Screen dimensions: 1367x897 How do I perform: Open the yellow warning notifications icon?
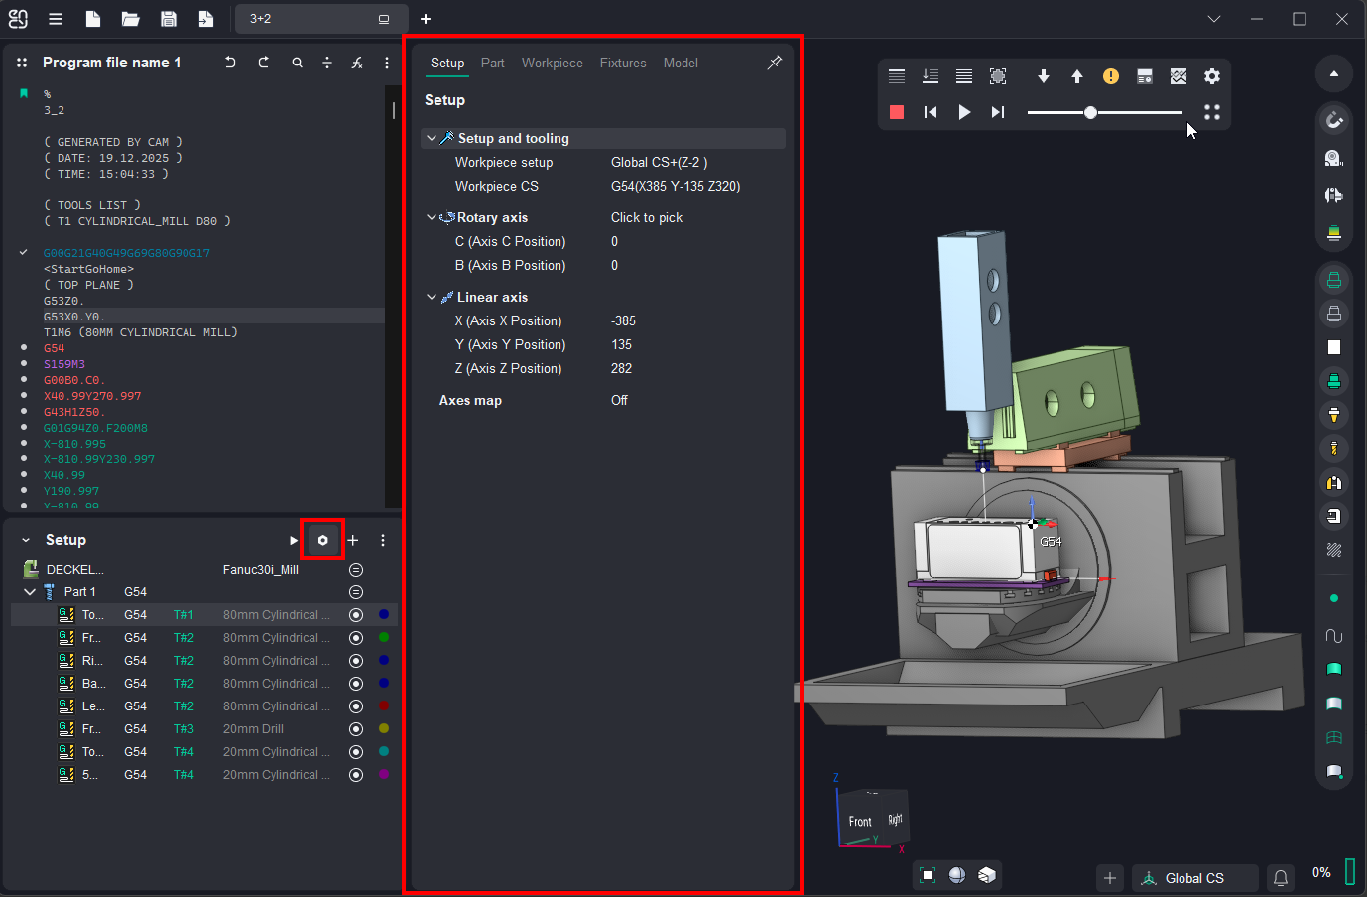1111,76
